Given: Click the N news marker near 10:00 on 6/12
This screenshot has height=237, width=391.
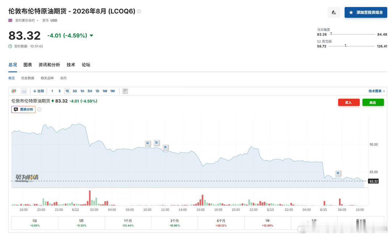Looking at the screenshot, I should point(148,143).
